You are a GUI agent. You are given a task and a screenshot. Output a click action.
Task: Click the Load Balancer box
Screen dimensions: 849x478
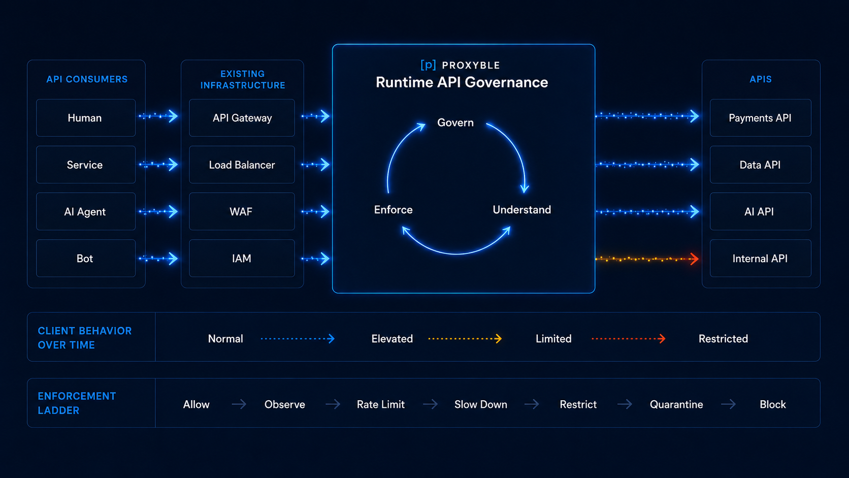pyautogui.click(x=242, y=165)
